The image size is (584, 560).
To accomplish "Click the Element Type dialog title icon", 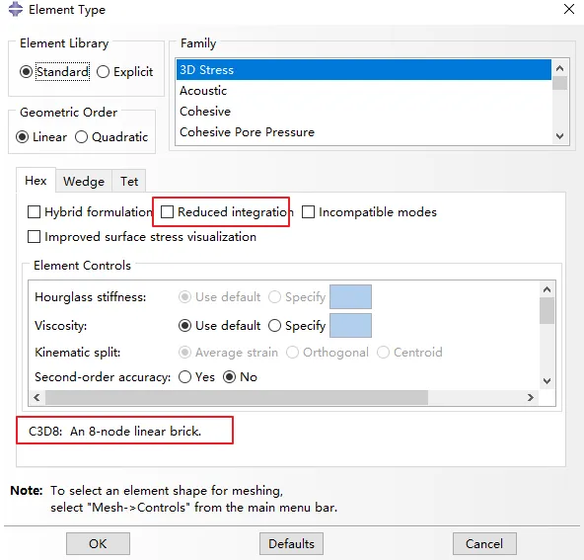I will tap(15, 9).
